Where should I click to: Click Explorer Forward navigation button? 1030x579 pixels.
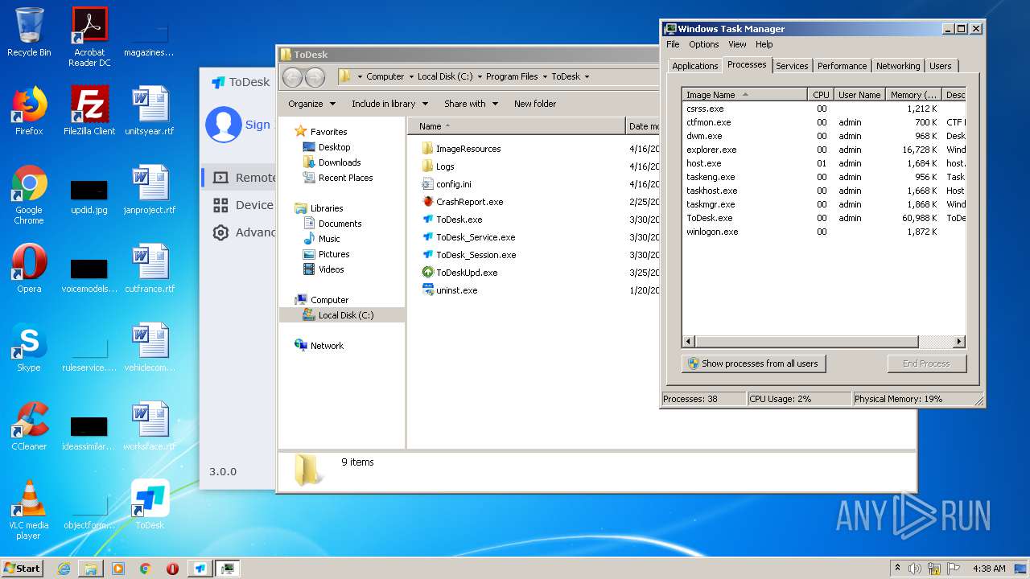click(x=315, y=77)
